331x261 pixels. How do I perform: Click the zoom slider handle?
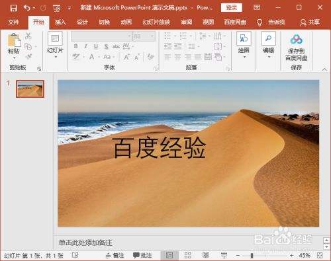252,256
